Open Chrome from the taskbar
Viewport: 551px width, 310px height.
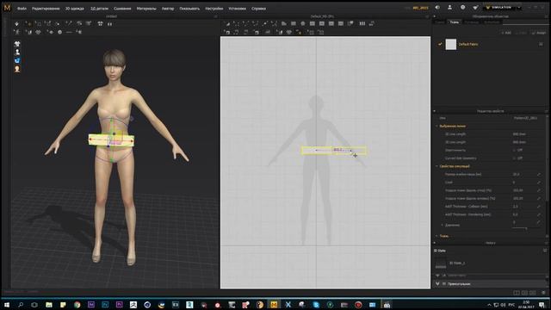click(77, 304)
